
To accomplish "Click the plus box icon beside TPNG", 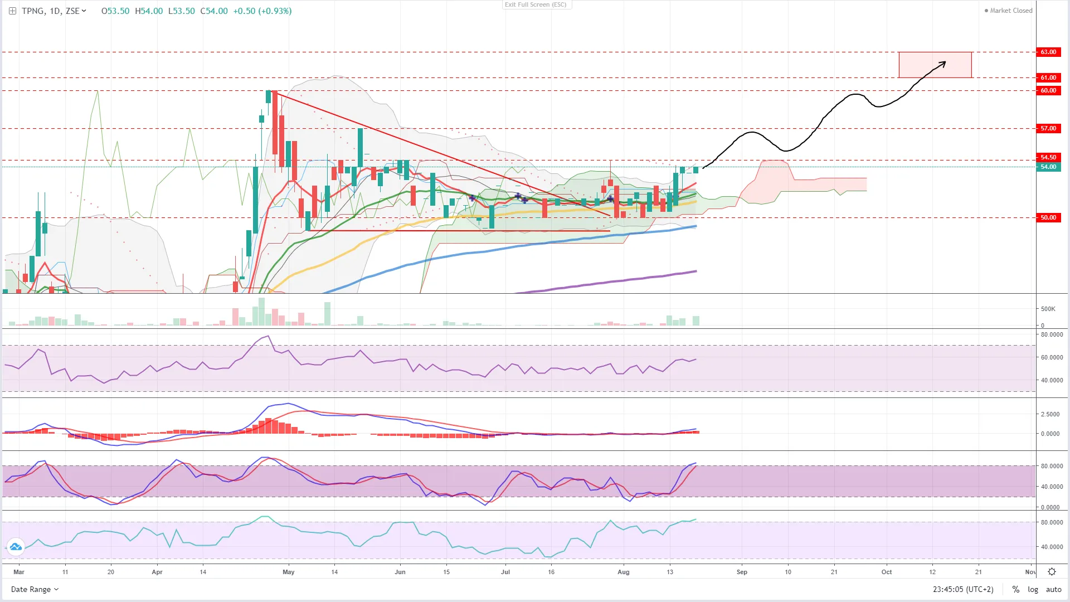I will click(x=12, y=11).
